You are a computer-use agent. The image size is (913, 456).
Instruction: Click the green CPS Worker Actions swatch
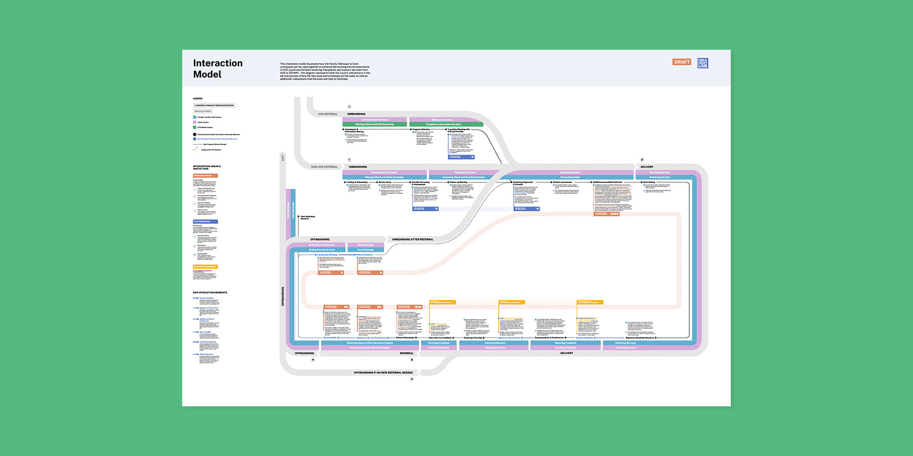tap(195, 127)
